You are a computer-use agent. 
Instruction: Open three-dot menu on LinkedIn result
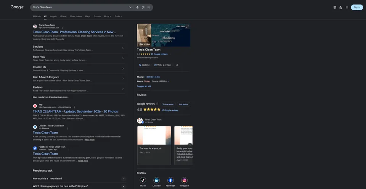coord(68,128)
